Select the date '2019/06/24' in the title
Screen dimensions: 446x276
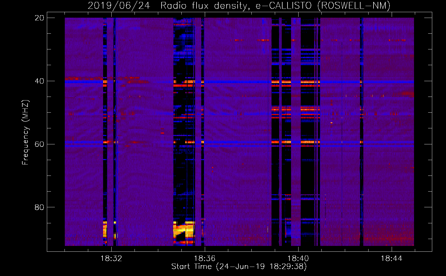[119, 6]
